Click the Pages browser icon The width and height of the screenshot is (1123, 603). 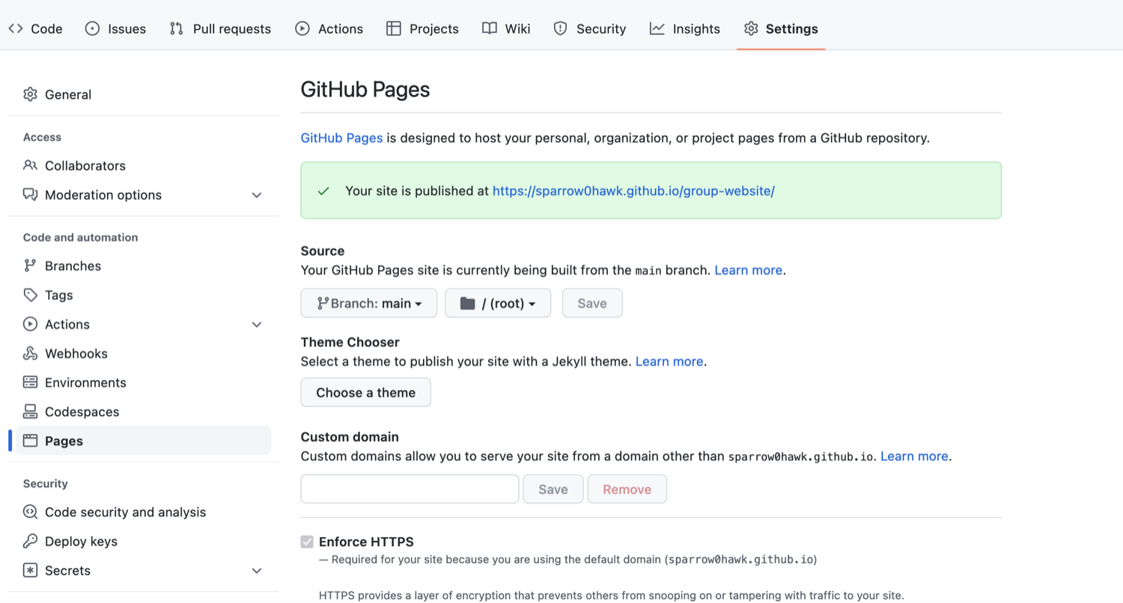tap(30, 441)
